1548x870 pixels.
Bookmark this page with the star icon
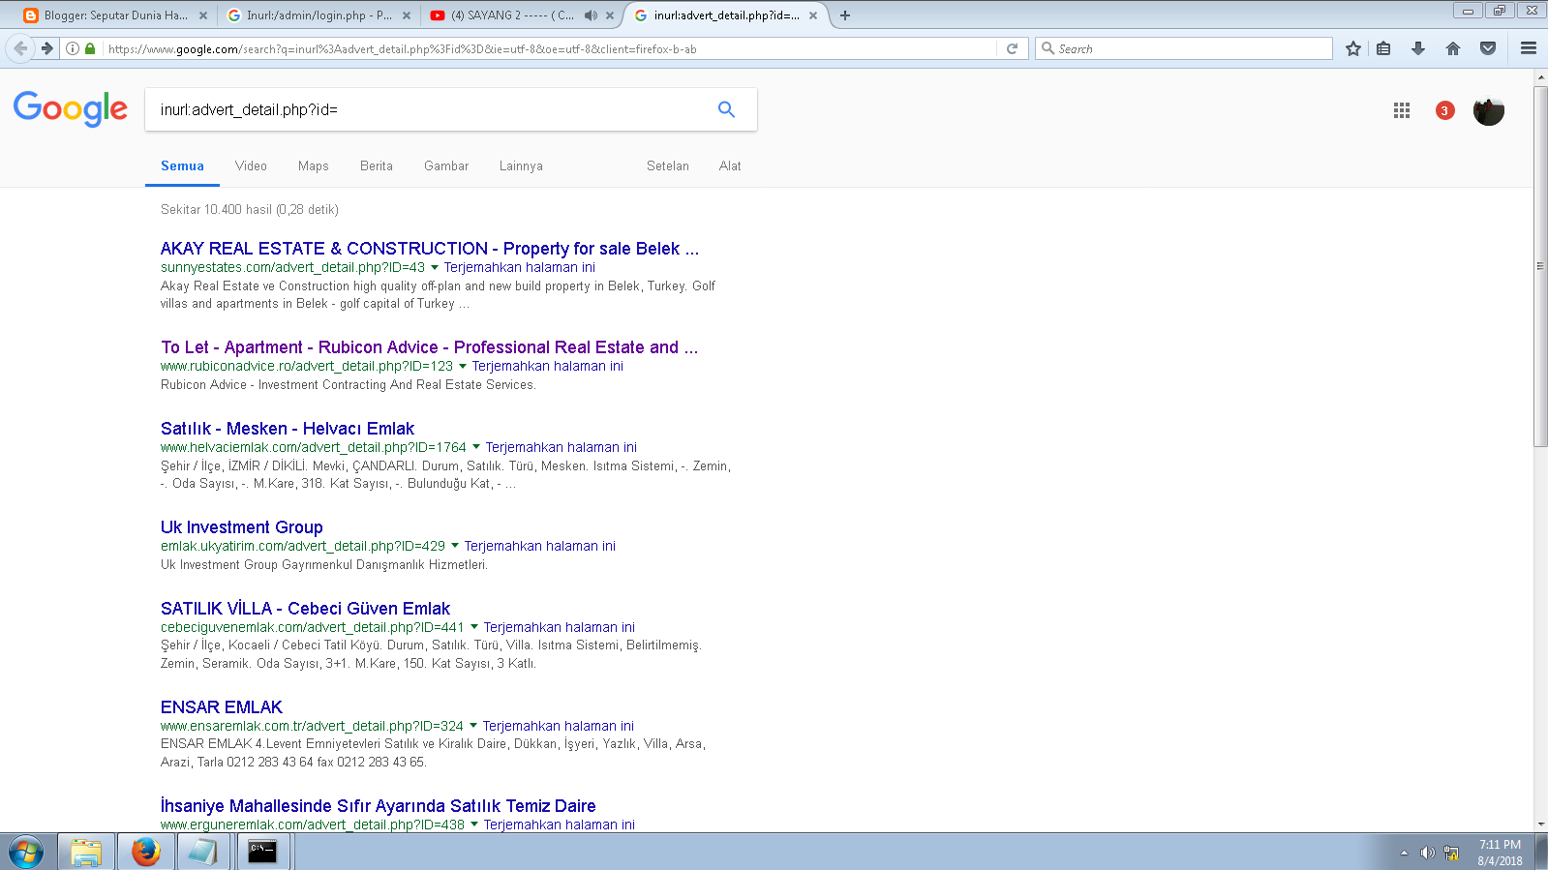(x=1352, y=48)
